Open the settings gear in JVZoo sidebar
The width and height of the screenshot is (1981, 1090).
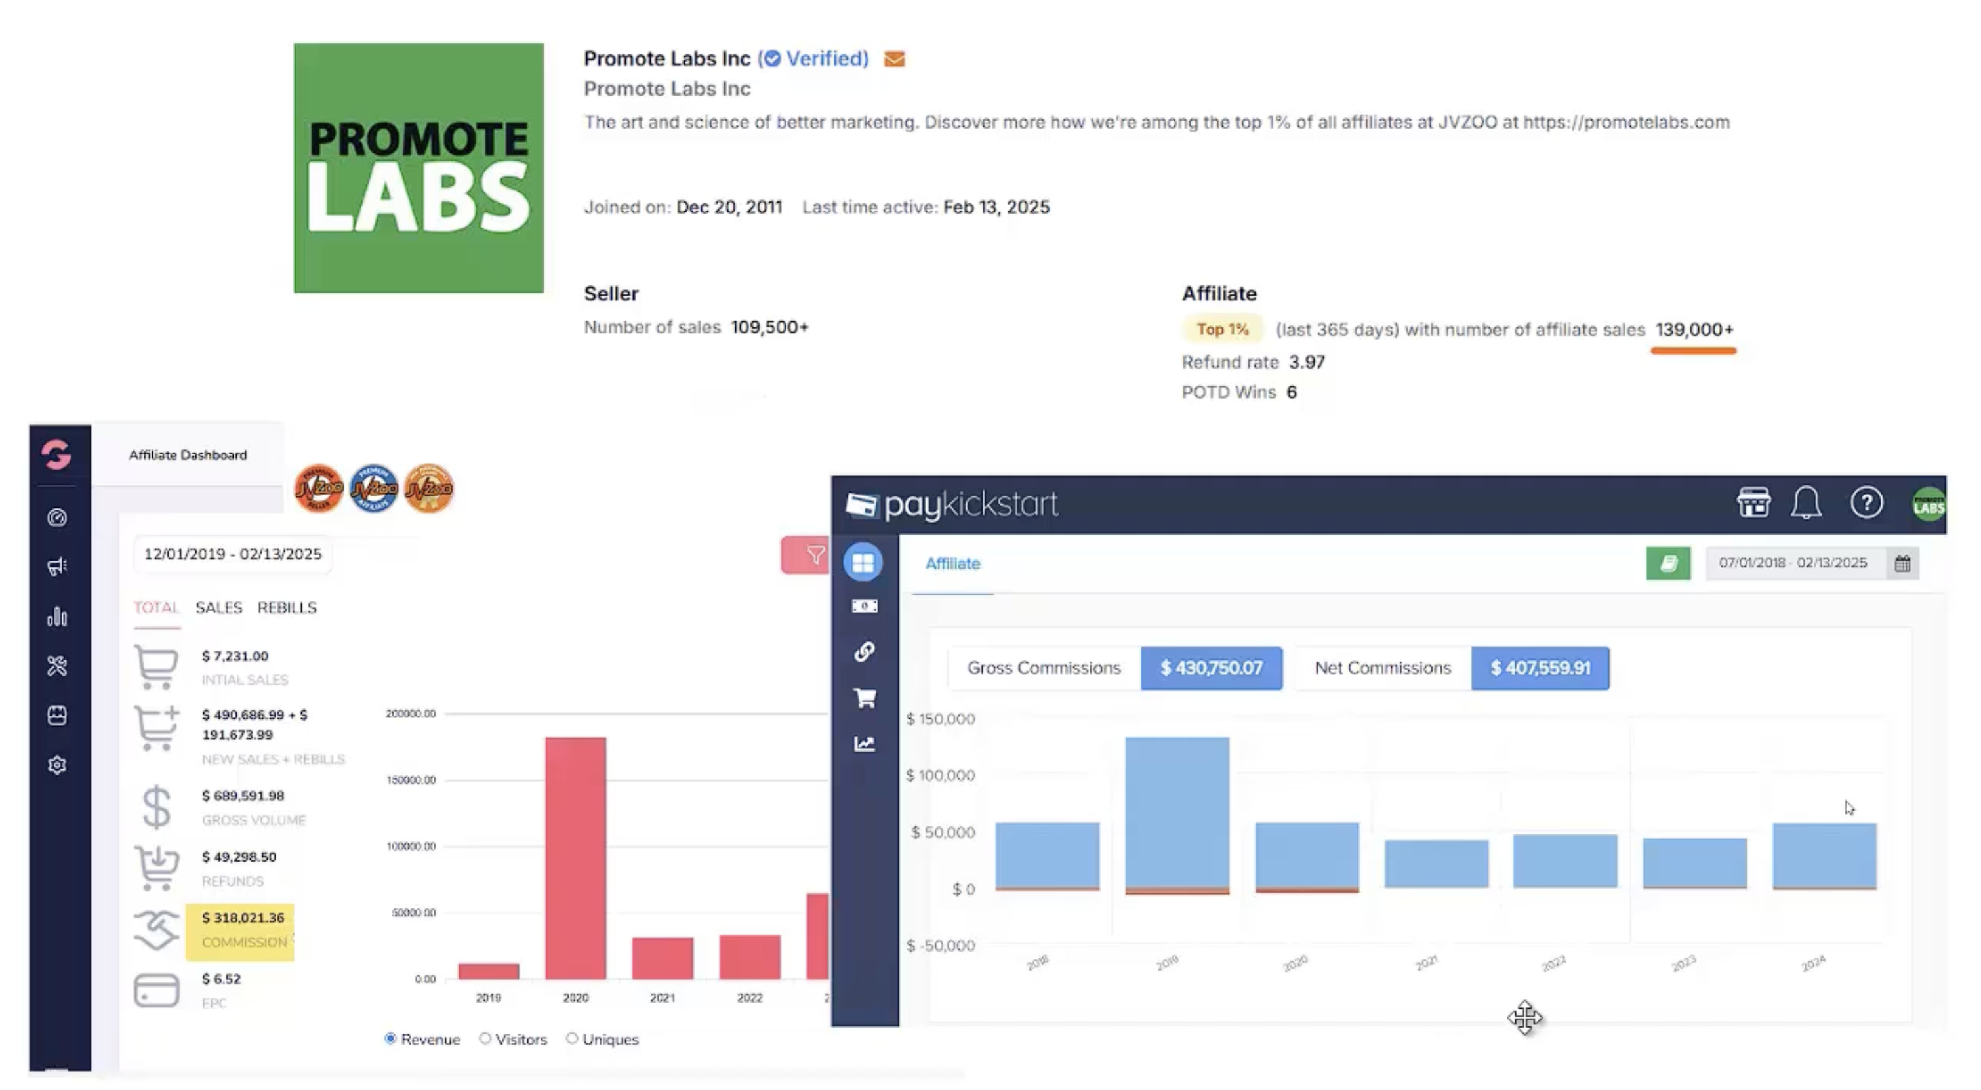(x=57, y=765)
